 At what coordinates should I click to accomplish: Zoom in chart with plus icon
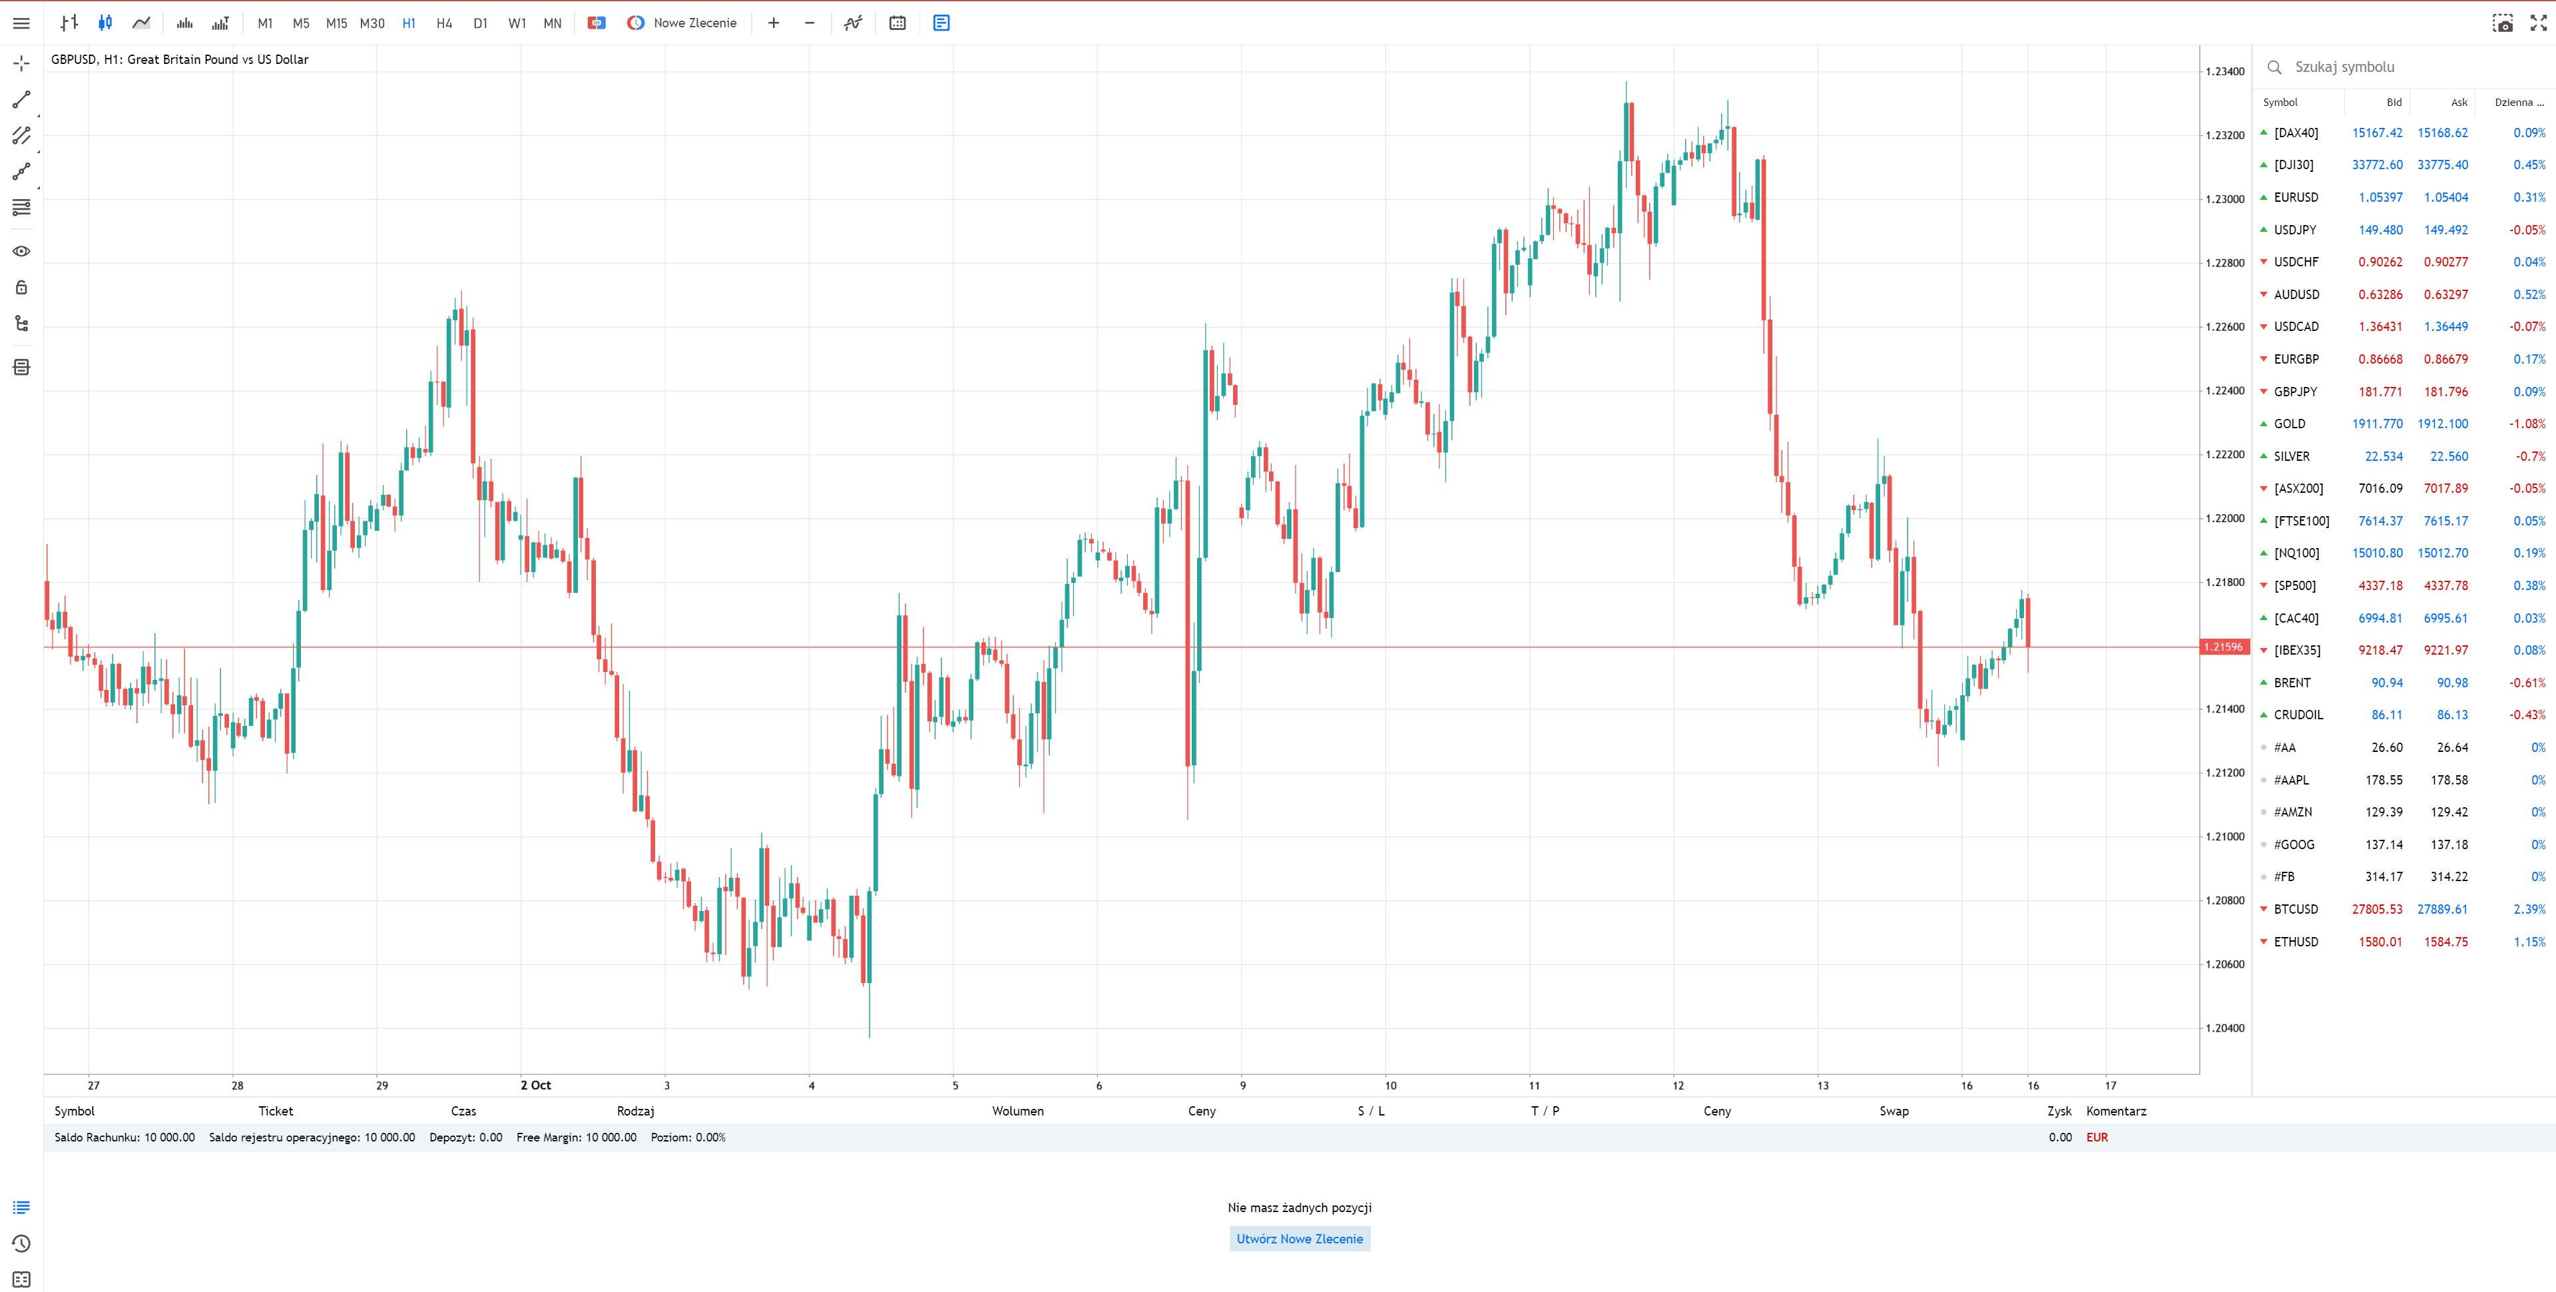(x=774, y=23)
